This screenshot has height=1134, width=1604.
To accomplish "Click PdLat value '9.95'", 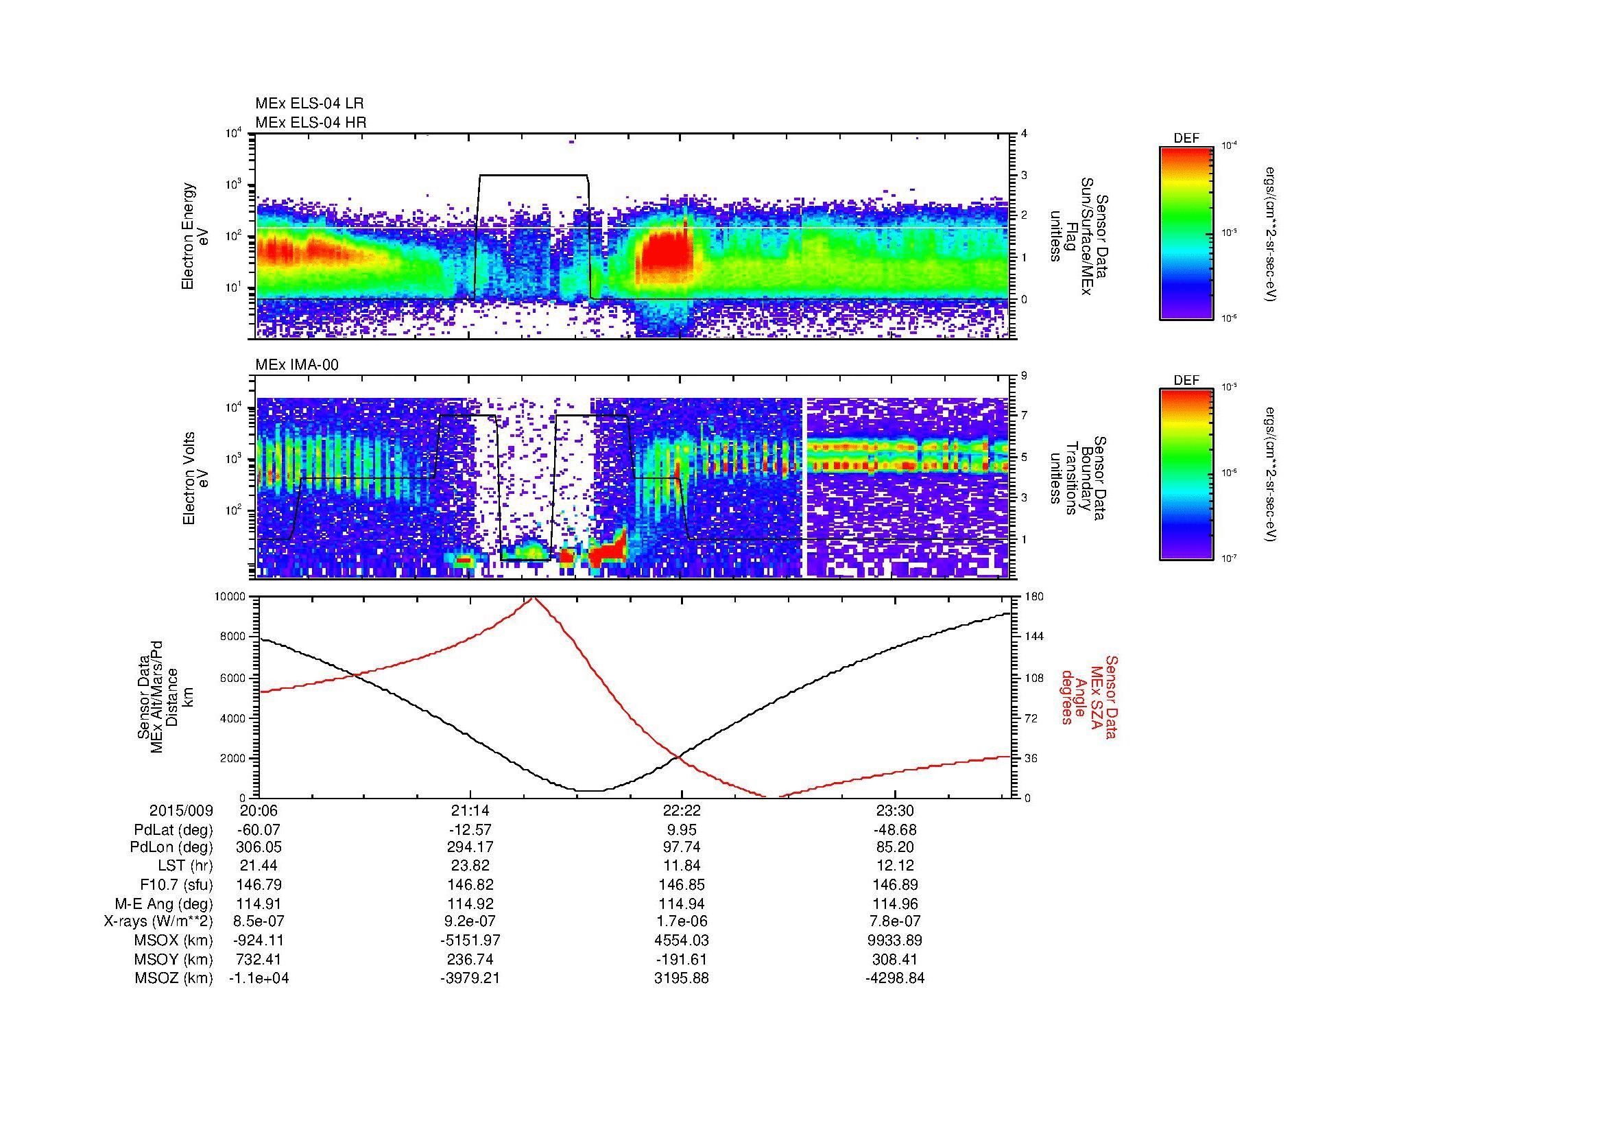I will pyautogui.click(x=682, y=830).
